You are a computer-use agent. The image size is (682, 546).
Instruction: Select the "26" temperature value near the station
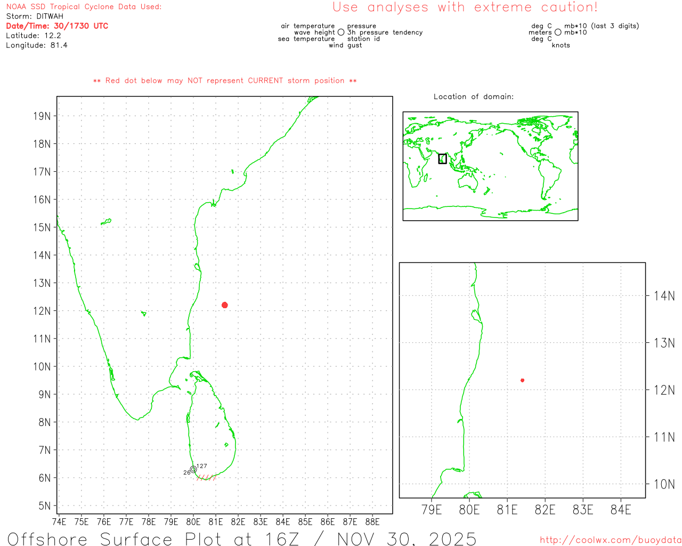(x=186, y=472)
